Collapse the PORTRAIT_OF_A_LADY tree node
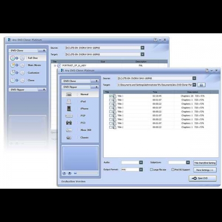222x222 pixels. [55, 65]
